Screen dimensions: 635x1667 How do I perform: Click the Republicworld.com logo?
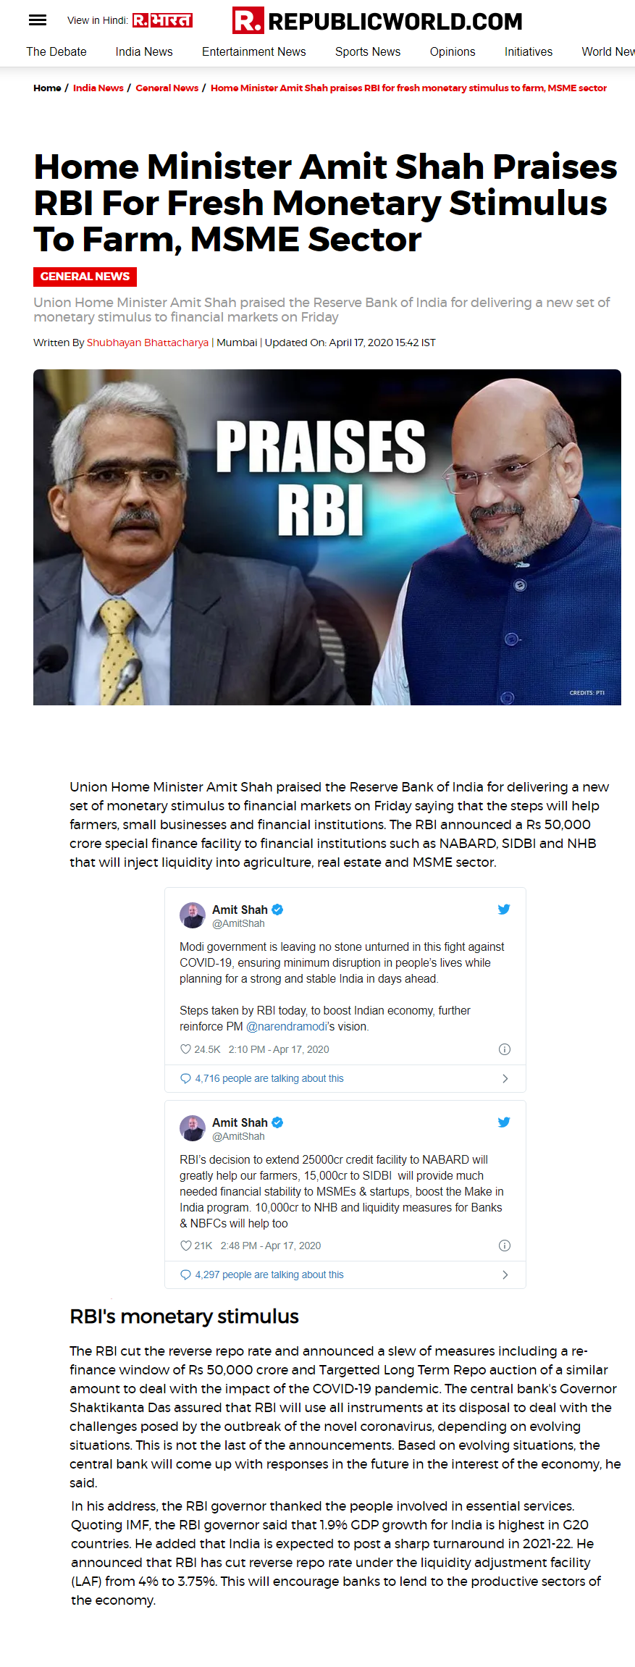[x=377, y=21]
